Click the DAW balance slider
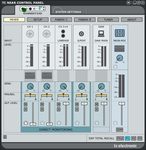The height and width of the screenshot is (150, 146). click(x=101, y=95)
